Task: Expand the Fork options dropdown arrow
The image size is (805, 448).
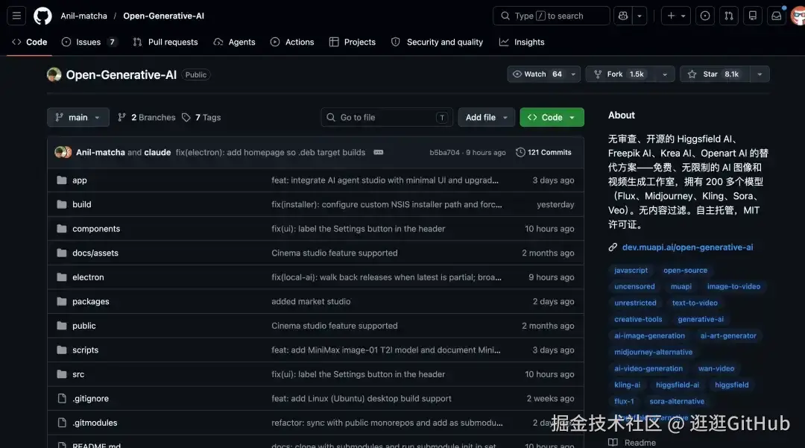Action: tap(665, 75)
